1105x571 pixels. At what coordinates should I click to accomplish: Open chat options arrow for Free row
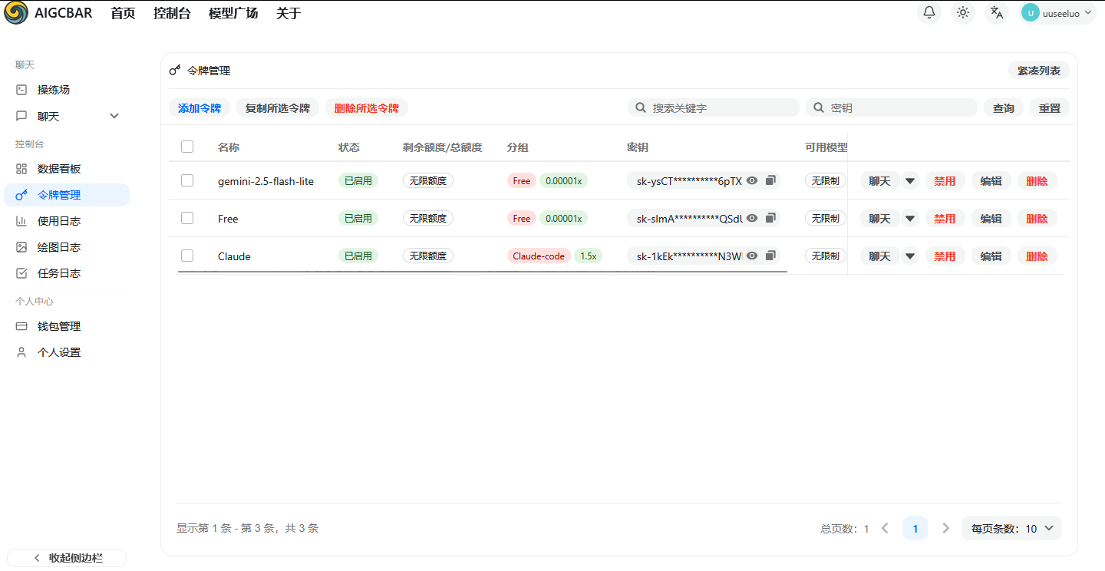(x=910, y=219)
